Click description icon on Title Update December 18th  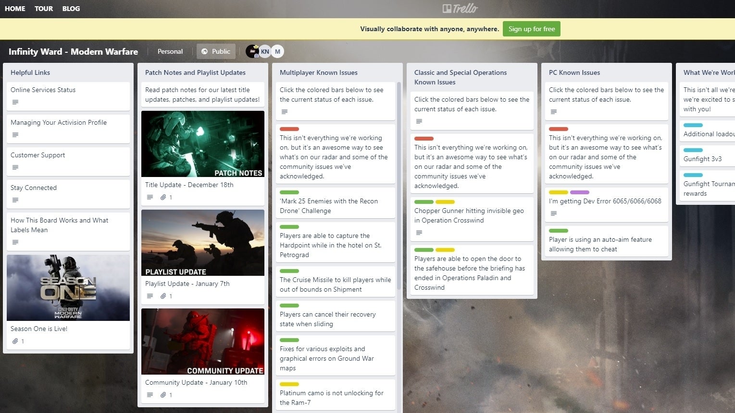[x=150, y=197]
